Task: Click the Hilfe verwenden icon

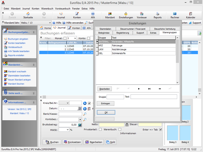Action: point(64,23)
